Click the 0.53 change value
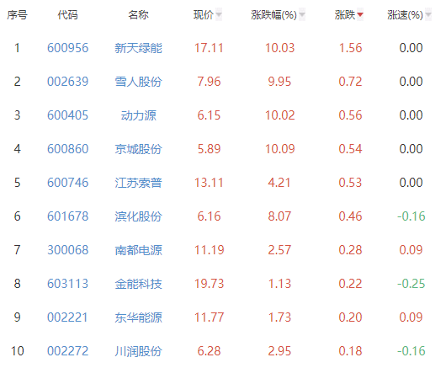The height and width of the screenshot is (368, 446). coord(350,183)
